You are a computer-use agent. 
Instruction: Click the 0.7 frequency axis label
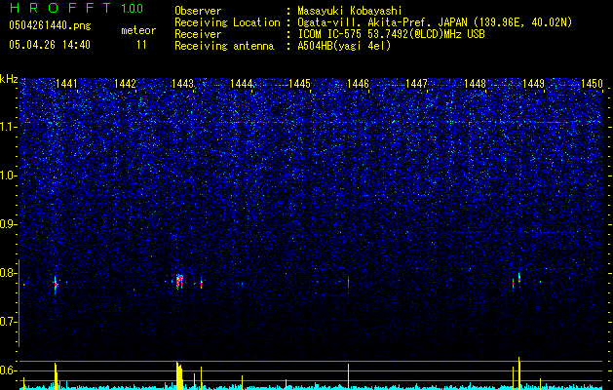tap(7, 322)
